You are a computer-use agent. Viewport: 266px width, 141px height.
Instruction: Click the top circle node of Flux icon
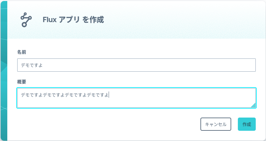[25, 14]
